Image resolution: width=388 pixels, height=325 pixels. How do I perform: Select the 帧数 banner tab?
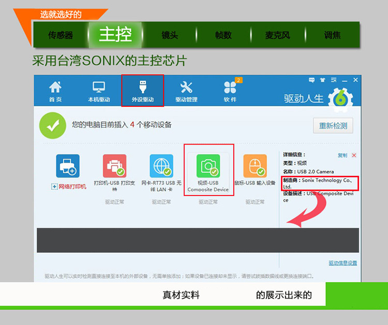pos(223,35)
